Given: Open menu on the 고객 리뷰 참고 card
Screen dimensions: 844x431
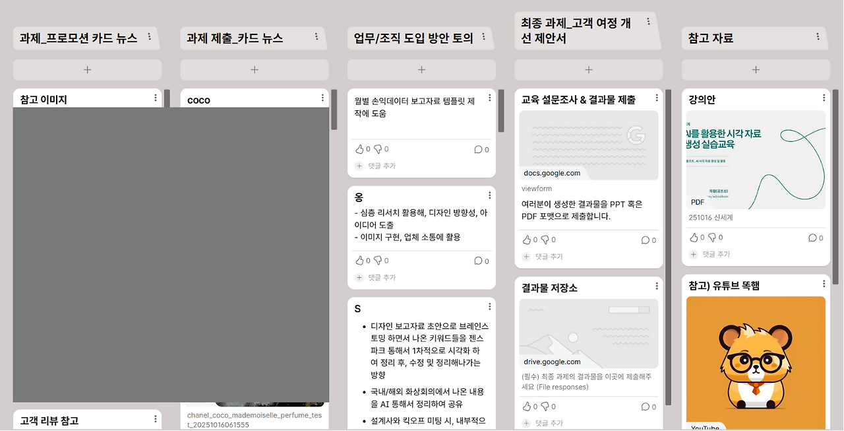Looking at the screenshot, I should pos(156,419).
